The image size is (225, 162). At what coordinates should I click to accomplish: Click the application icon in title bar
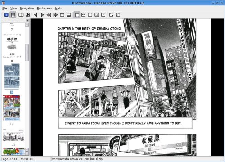[x=3, y=3]
